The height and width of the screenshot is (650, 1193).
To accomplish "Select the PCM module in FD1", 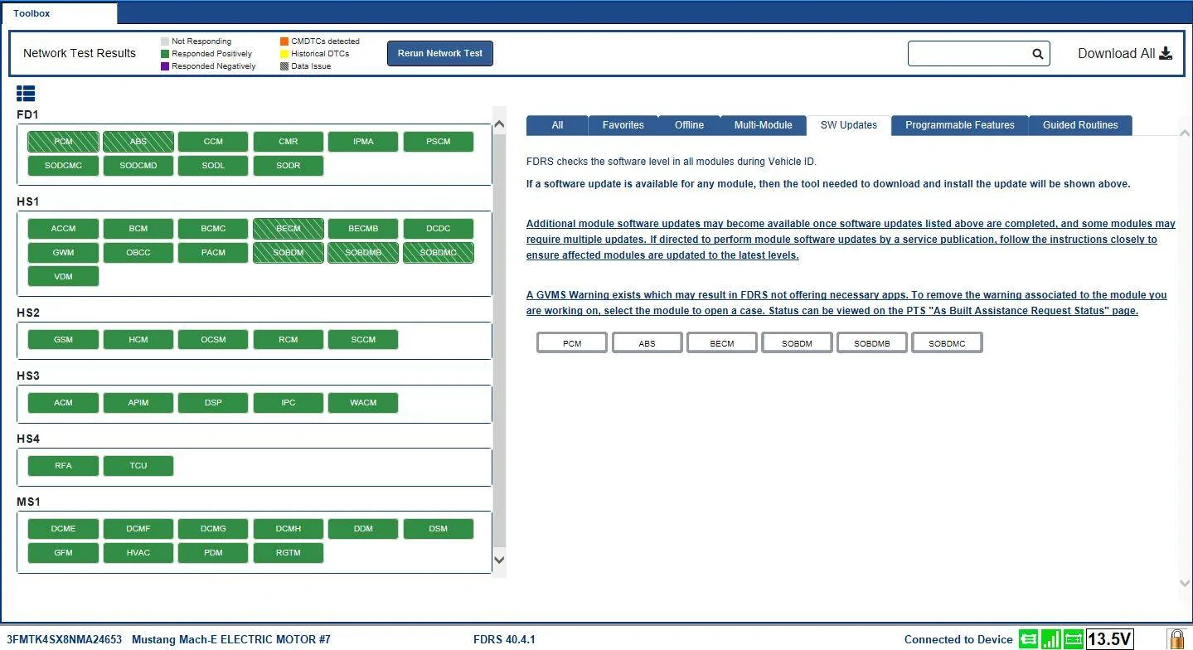I will point(63,142).
